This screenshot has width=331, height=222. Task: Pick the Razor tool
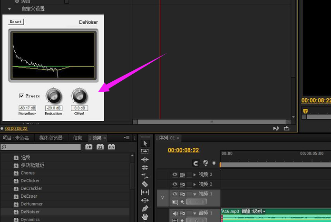pos(145,184)
